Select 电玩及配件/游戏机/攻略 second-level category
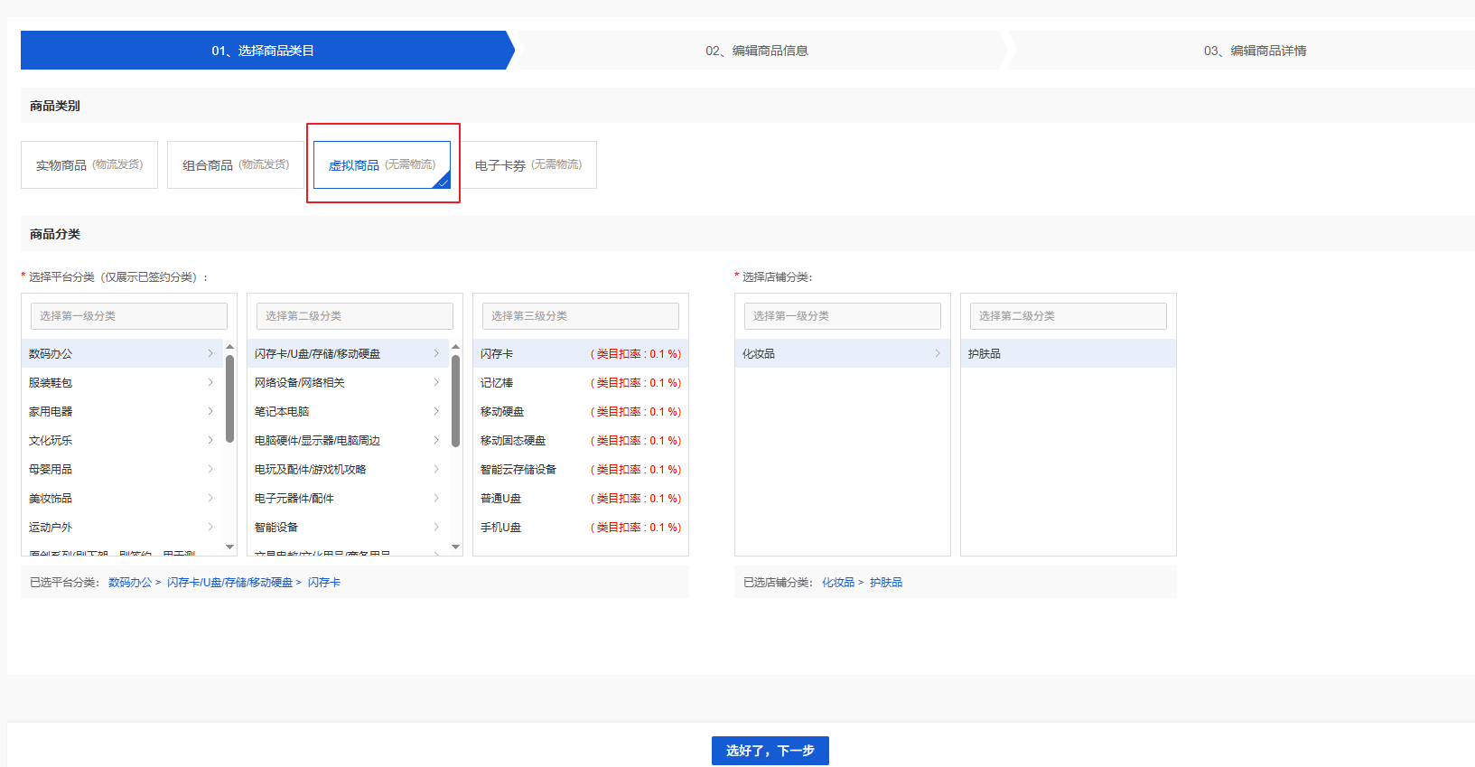The height and width of the screenshot is (767, 1475). (x=348, y=469)
